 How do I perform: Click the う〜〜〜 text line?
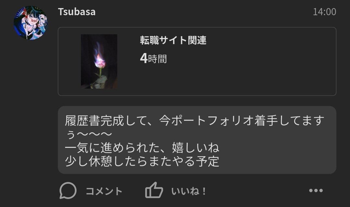click(x=88, y=134)
